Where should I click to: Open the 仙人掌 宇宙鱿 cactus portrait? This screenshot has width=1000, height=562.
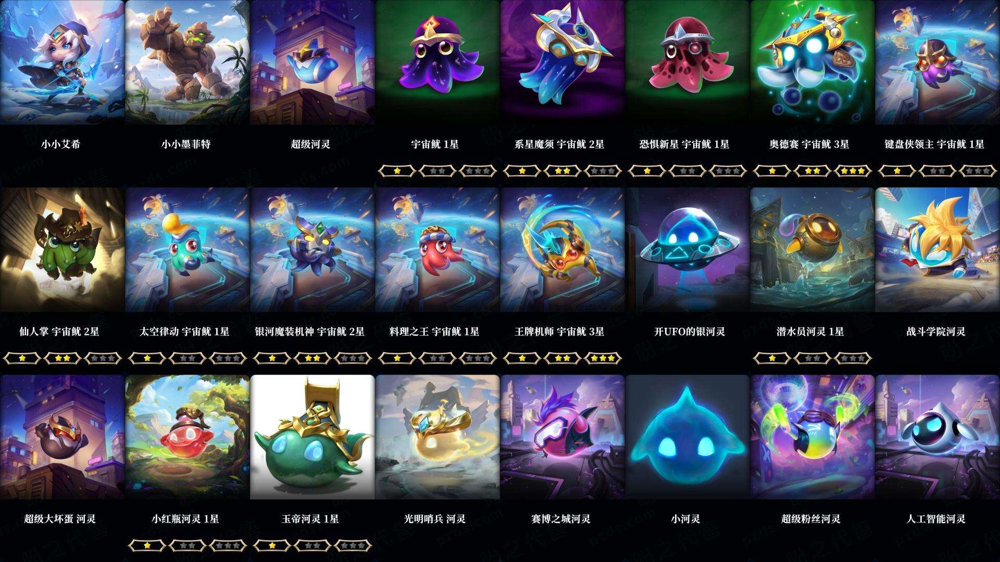(x=62, y=250)
